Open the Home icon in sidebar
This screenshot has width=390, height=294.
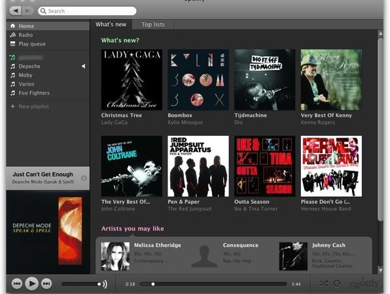click(12, 26)
